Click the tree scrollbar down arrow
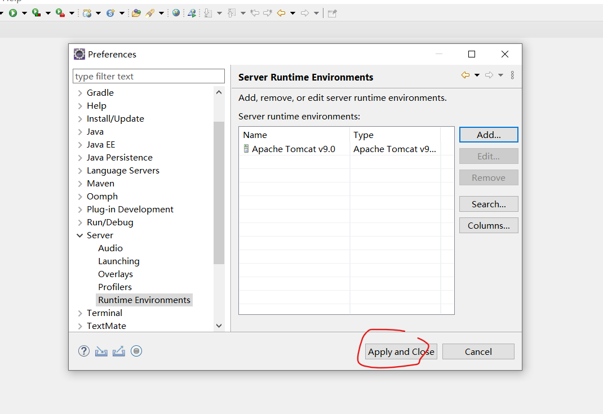Screen dimensions: 603x414 tap(219, 326)
